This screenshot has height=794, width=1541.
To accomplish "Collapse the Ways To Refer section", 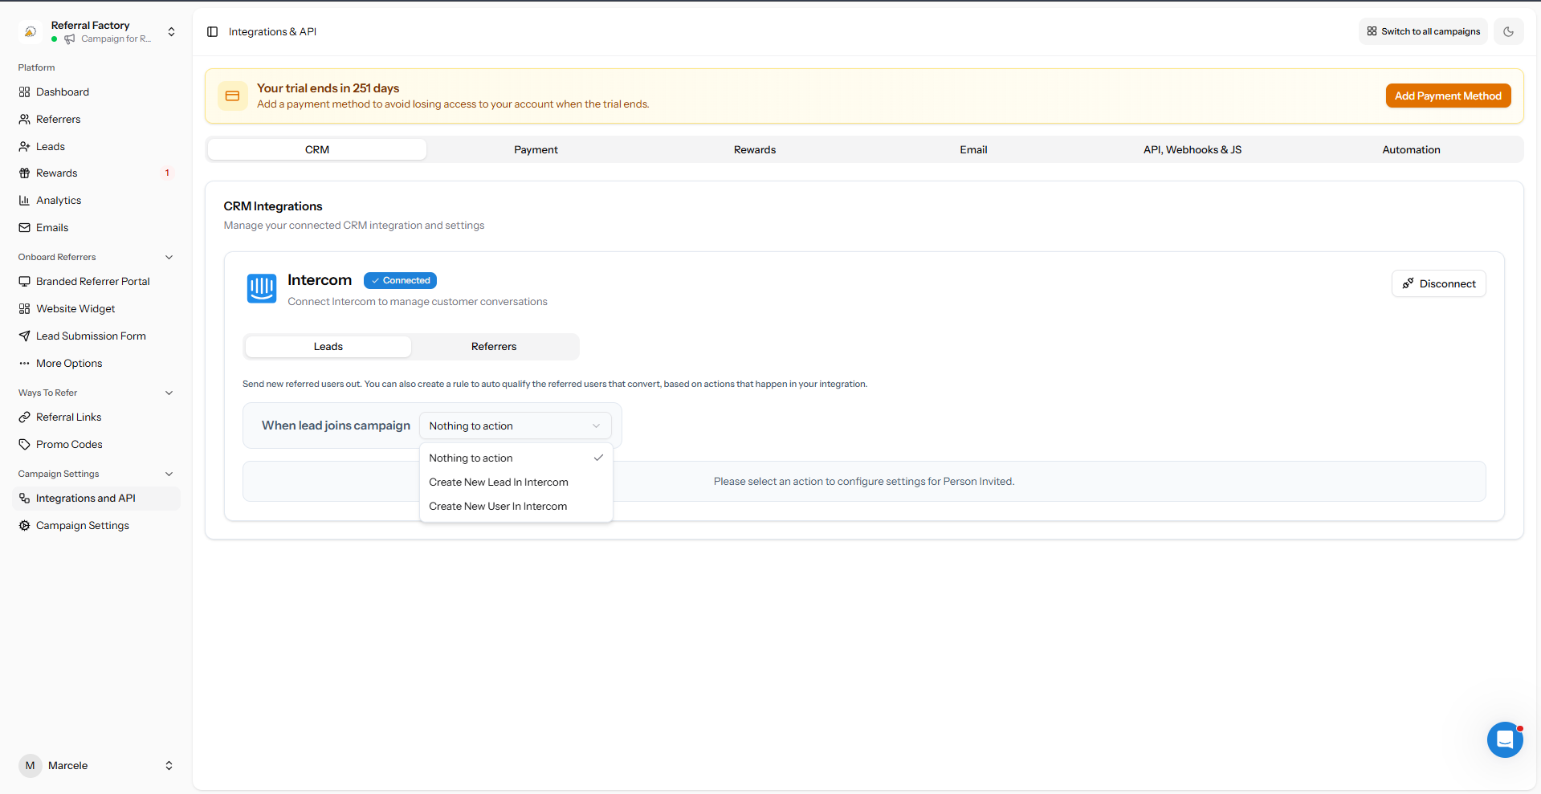I will pyautogui.click(x=169, y=393).
